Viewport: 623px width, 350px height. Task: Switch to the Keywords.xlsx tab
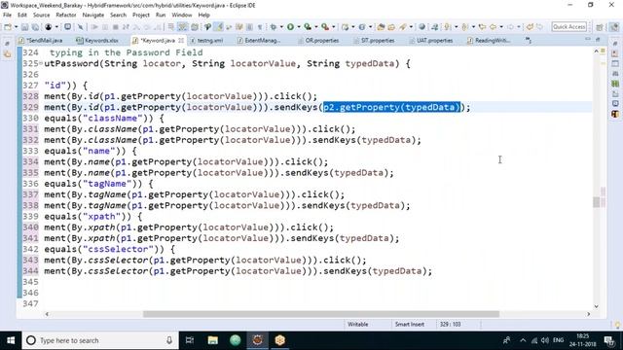pos(97,41)
